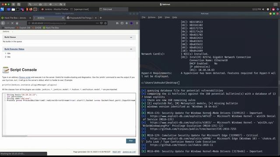The width and height of the screenshot is (280, 157).
Task: Open the Build Executor Status link
Action: pos(14,49)
